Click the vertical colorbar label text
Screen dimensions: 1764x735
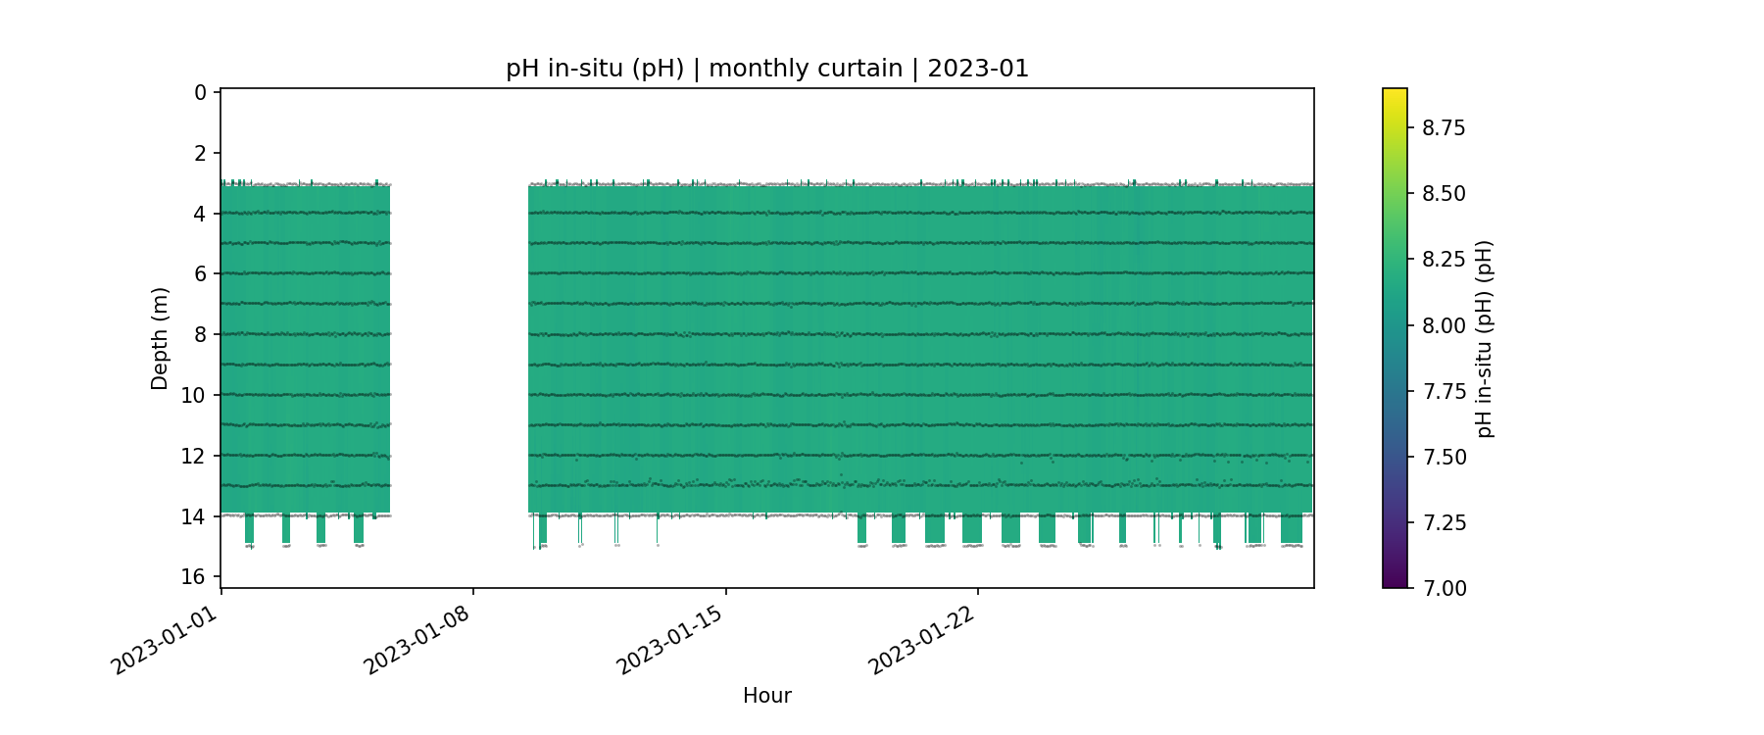(x=1485, y=338)
